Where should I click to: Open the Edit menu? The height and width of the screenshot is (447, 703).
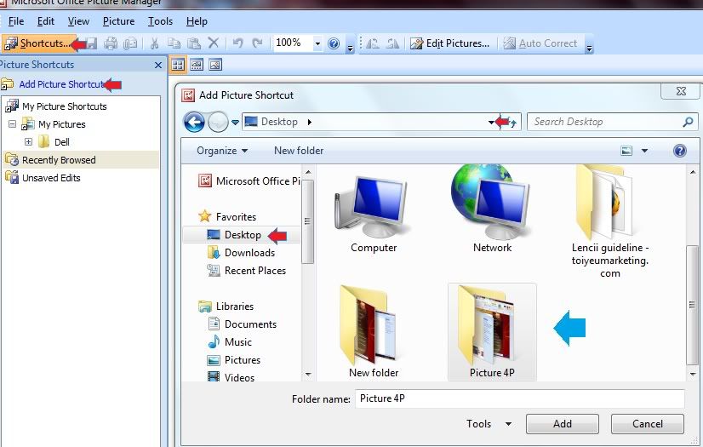click(x=46, y=21)
